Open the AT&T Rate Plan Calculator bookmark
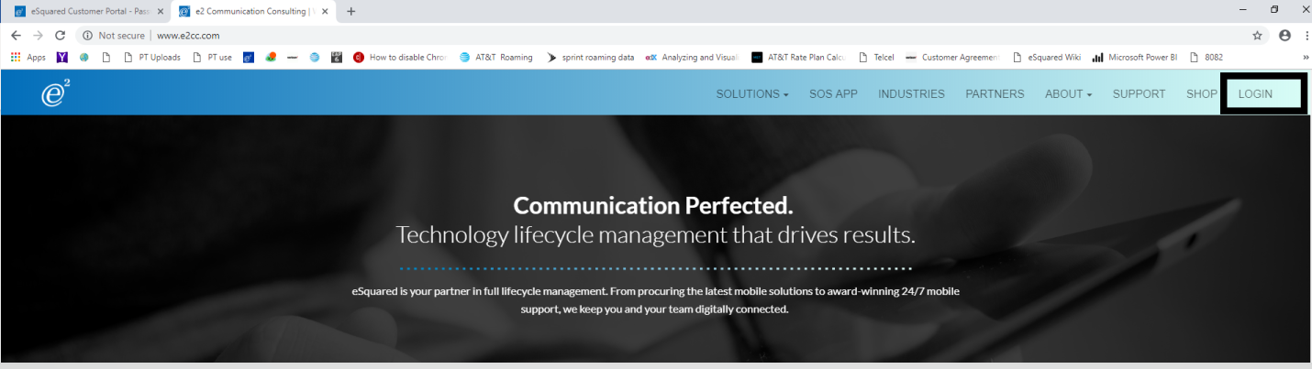This screenshot has width=1312, height=369. pos(798,57)
